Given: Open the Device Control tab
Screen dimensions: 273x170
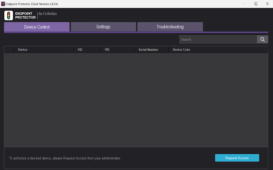Looking at the screenshot, I should (x=37, y=27).
